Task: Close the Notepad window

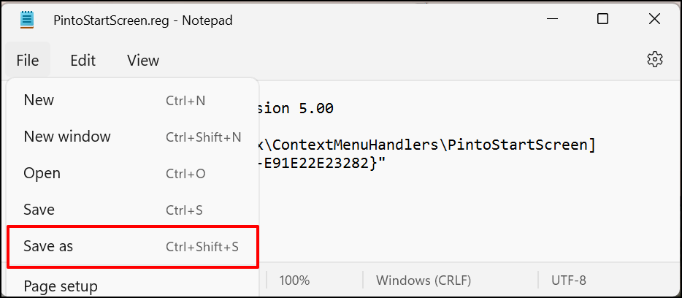Action: click(654, 20)
